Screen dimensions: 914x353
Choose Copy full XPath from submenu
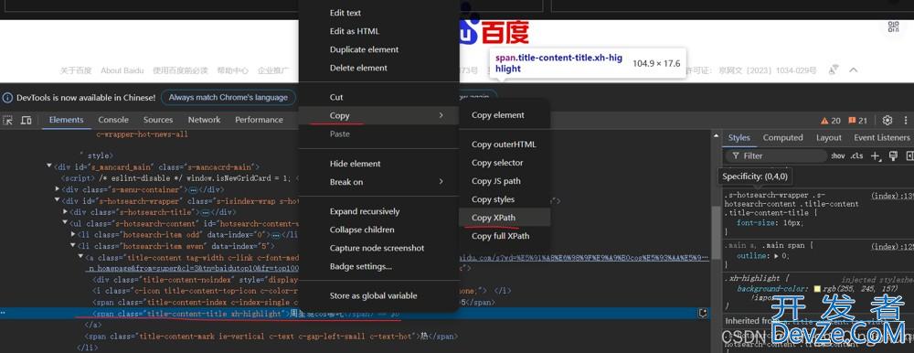click(505, 236)
